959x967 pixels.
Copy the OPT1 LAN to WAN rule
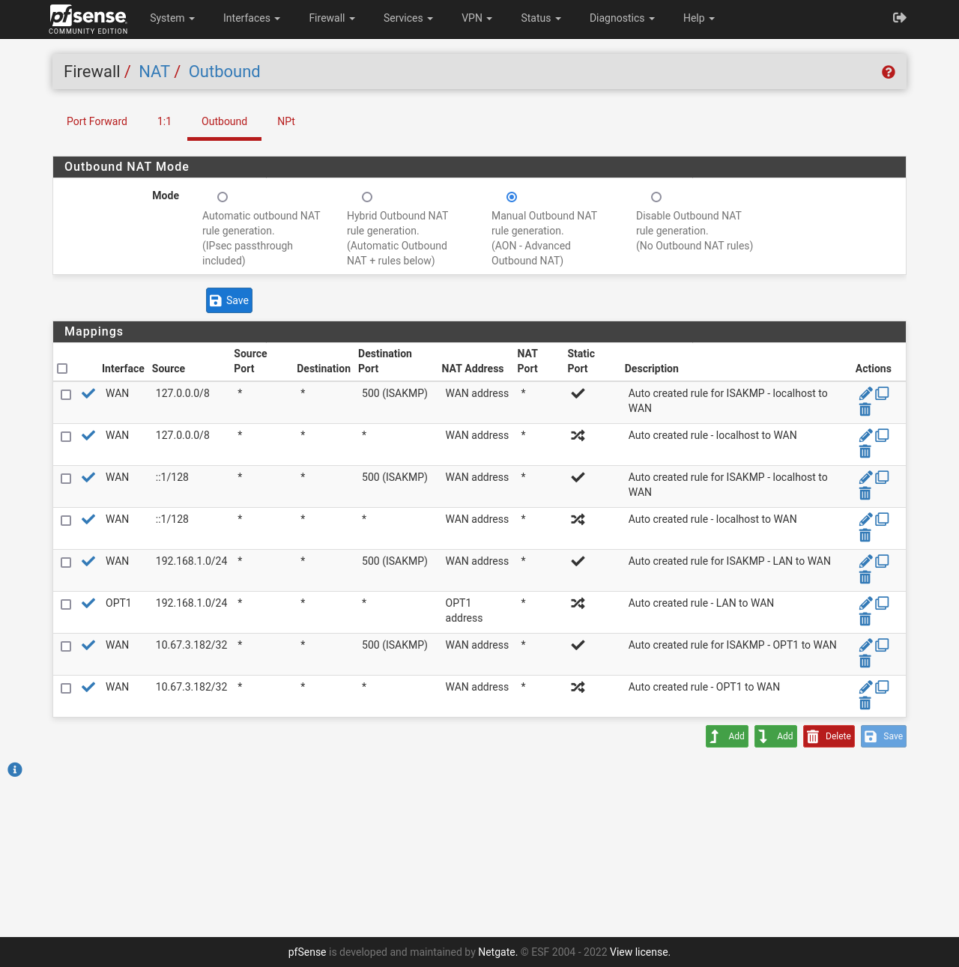tap(883, 603)
